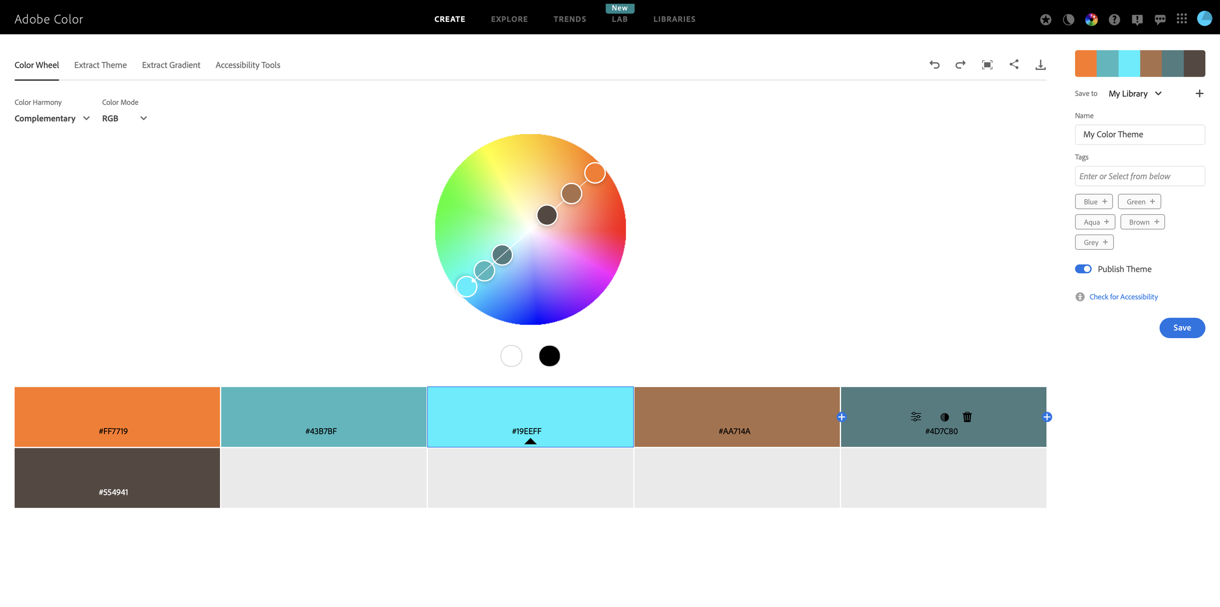Image resolution: width=1220 pixels, height=607 pixels.
Task: Open fullscreen view of theme
Action: [x=987, y=65]
